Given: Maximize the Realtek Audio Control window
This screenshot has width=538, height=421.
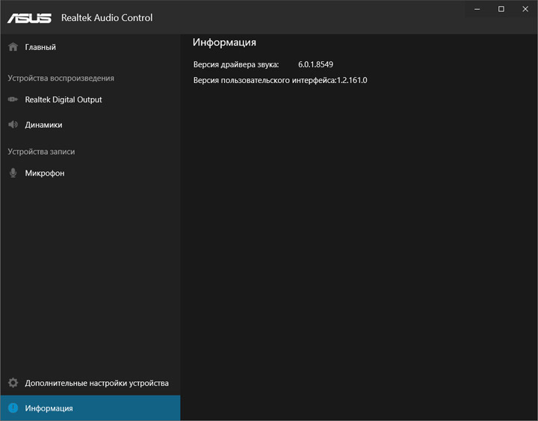Looking at the screenshot, I should [501, 9].
